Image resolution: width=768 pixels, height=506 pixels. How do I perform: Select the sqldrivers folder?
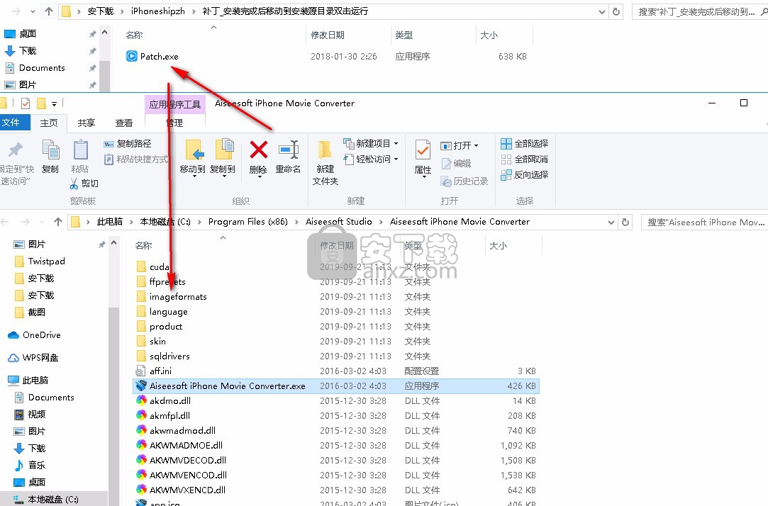tap(169, 356)
